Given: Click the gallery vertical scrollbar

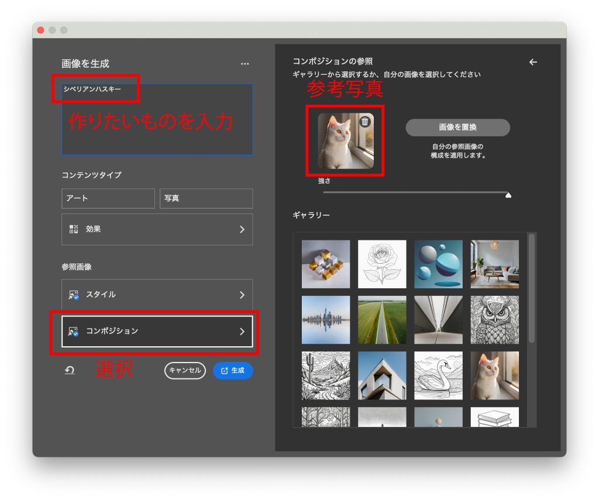Looking at the screenshot, I should click(x=531, y=288).
